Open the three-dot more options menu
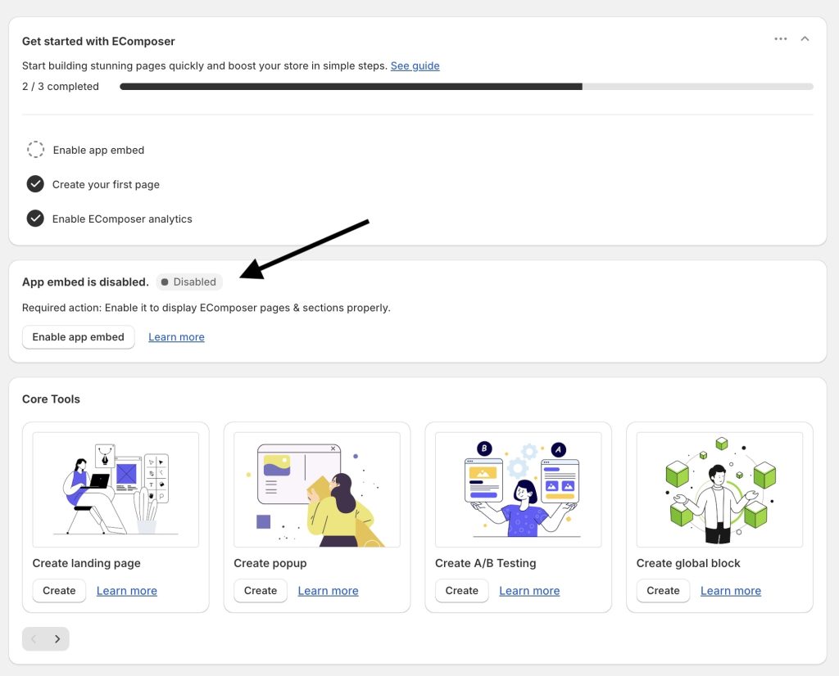The height and width of the screenshot is (676, 839). coord(780,39)
